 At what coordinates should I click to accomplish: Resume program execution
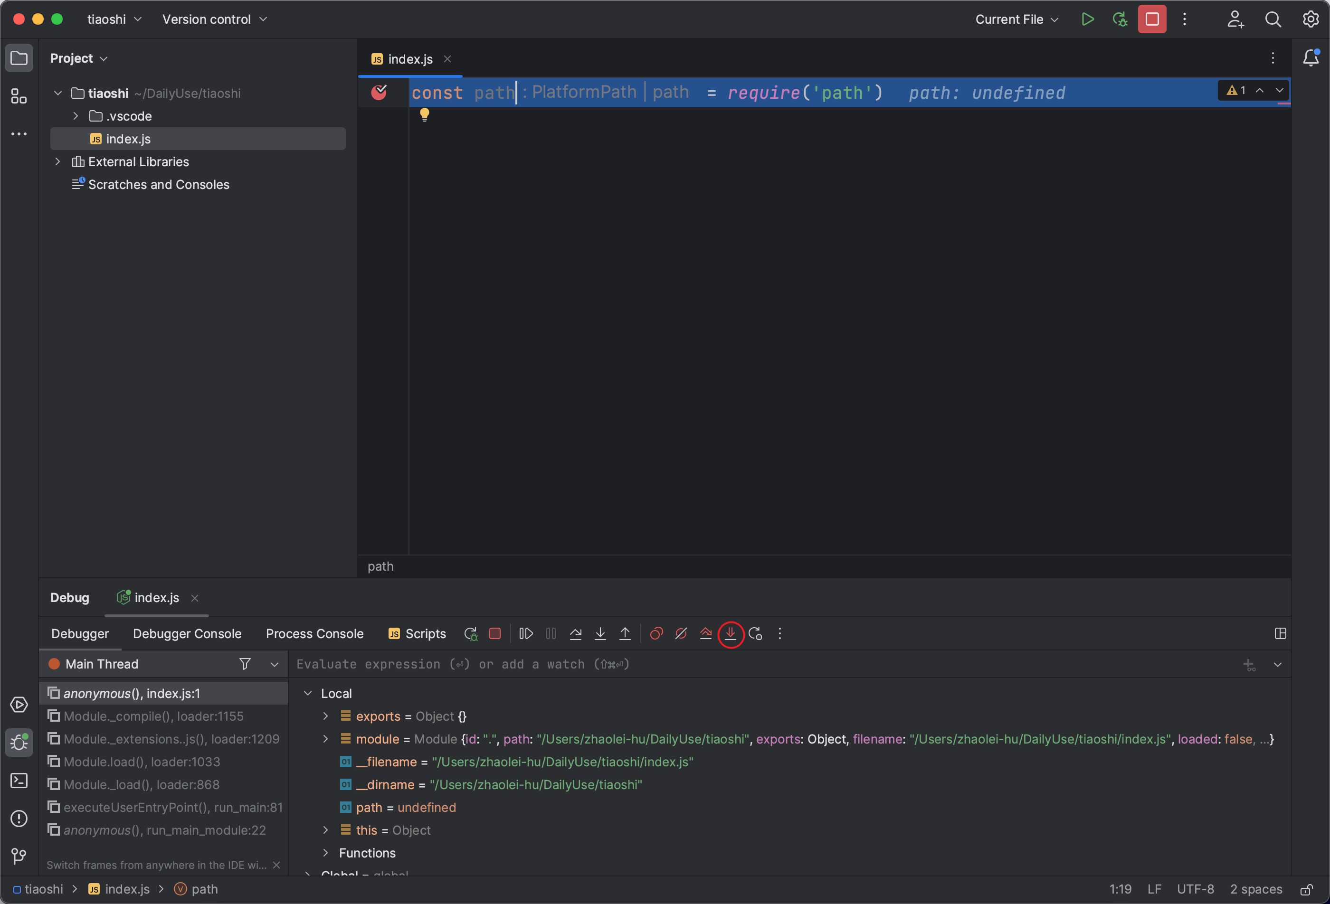click(526, 633)
